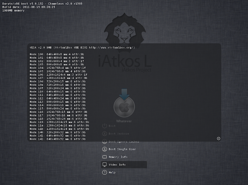Click the Mode 116: 1024x768x15 row

tap(59, 112)
